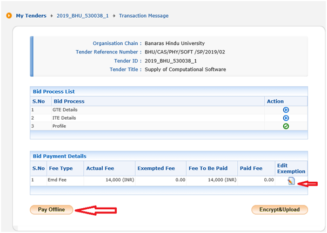
Task: Click the orange arrow icon before My Tenders
Action: 9,16
